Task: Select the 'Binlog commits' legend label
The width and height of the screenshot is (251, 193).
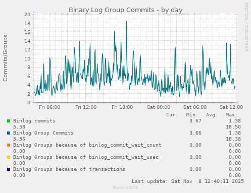Action: click(34, 121)
